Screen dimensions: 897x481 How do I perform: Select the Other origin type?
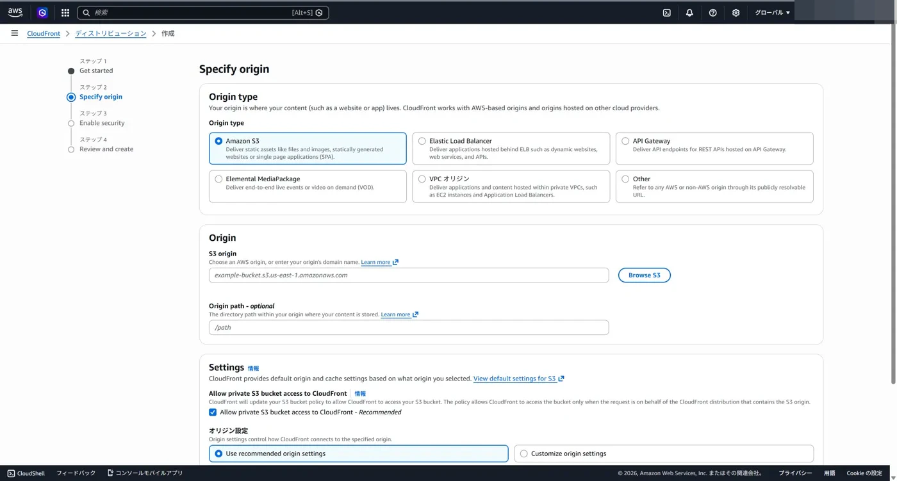[714, 186]
